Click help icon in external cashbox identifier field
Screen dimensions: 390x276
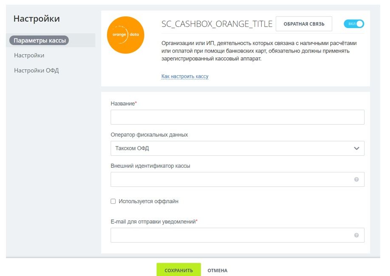pos(356,179)
